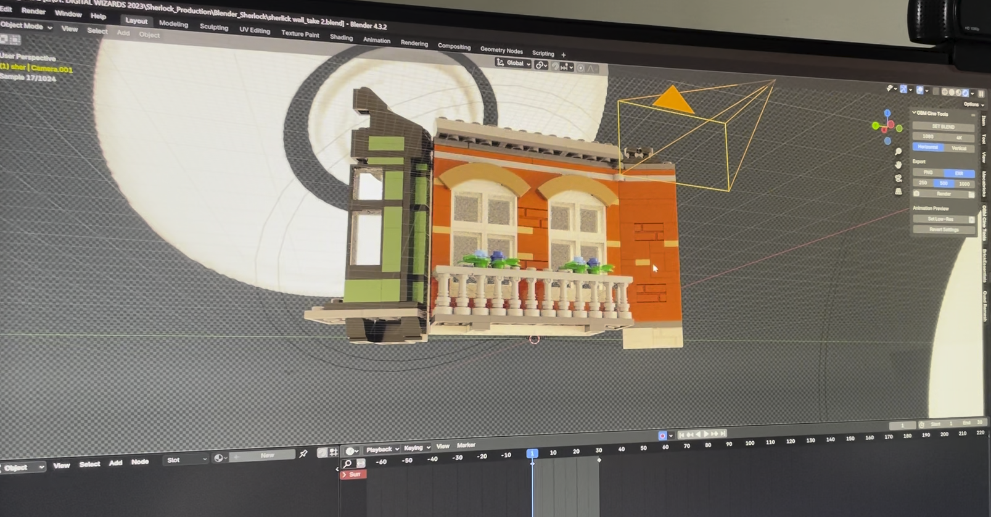991x517 pixels.
Task: Add a new workspace with plus
Action: coord(563,55)
